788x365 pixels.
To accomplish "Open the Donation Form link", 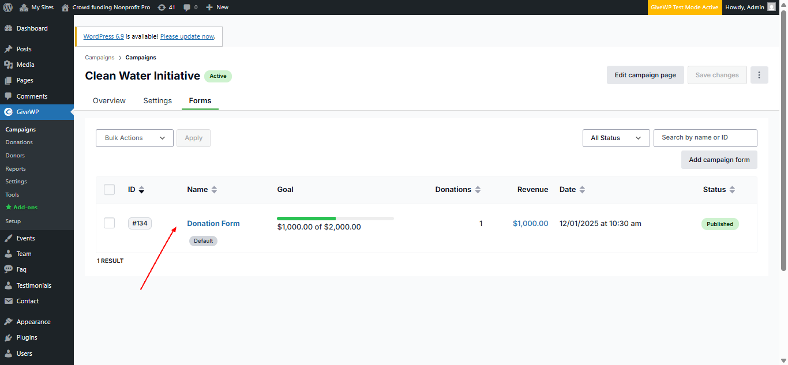I will point(213,223).
